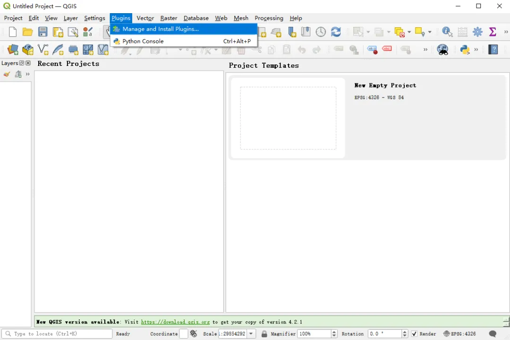The image size is (510, 340).
Task: Click the pin labels blue tag icon
Action: (372, 49)
